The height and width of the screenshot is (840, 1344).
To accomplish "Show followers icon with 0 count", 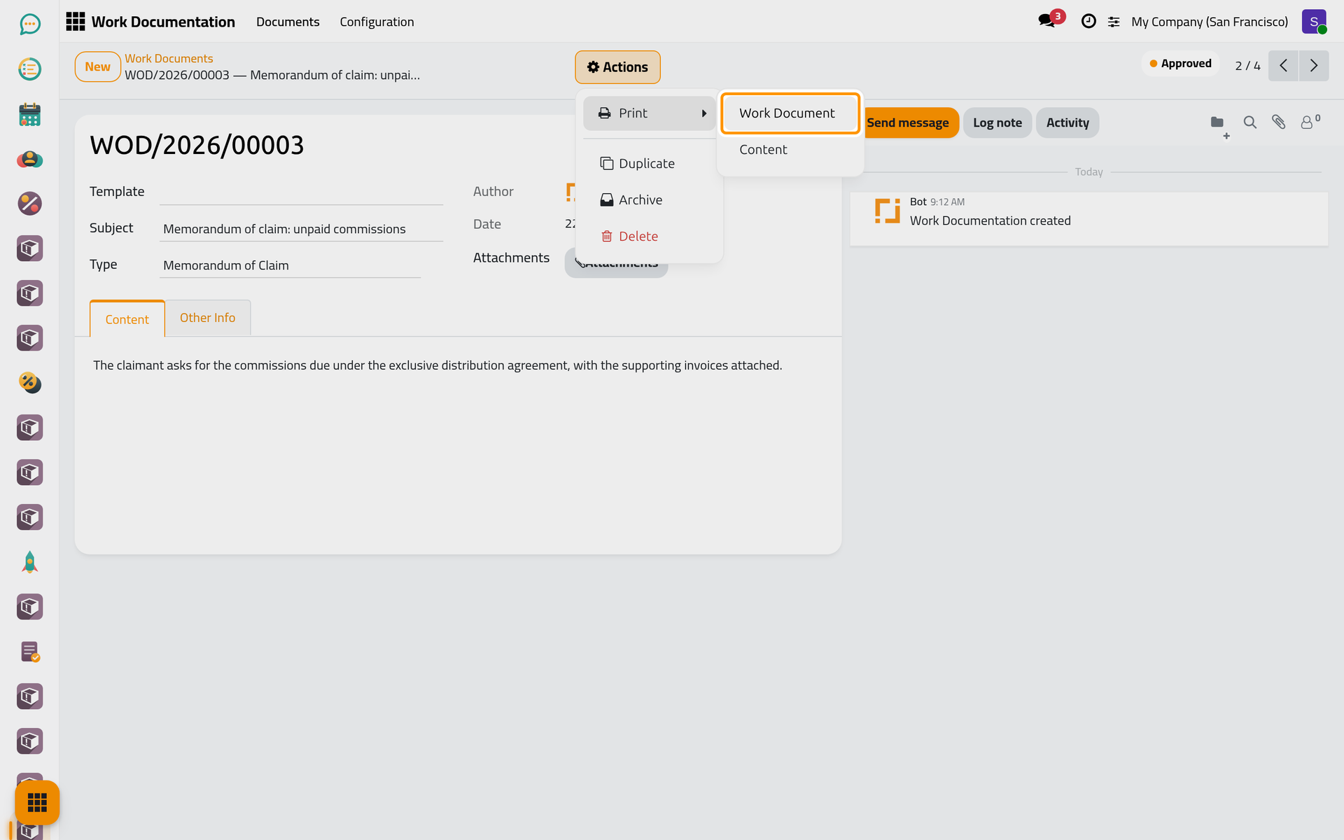I will [x=1310, y=122].
